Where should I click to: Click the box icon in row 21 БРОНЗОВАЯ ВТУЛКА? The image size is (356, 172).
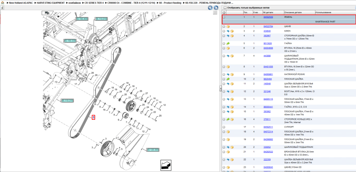point(228,152)
